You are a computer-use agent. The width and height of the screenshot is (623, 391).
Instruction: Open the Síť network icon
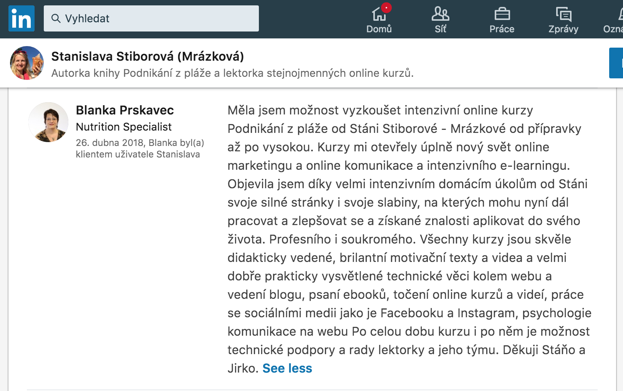coord(441,14)
